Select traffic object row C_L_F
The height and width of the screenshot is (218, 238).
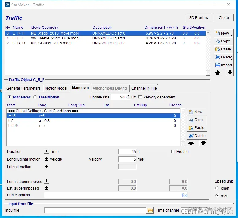click(105, 38)
